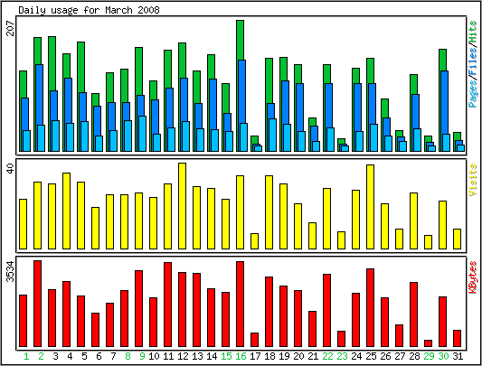Click day label 10 on the x-axis
The width and height of the screenshot is (482, 366).
pos(154,356)
